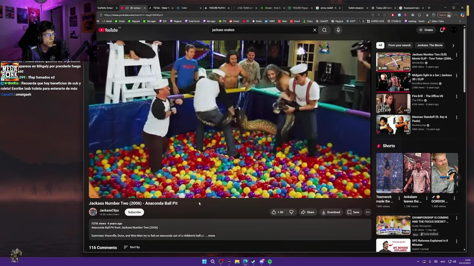This screenshot has width=474, height=266.
Task: Download the video
Action: [x=331, y=212]
